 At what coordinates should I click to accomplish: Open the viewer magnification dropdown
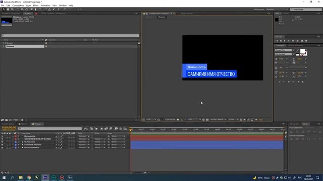click(151, 120)
